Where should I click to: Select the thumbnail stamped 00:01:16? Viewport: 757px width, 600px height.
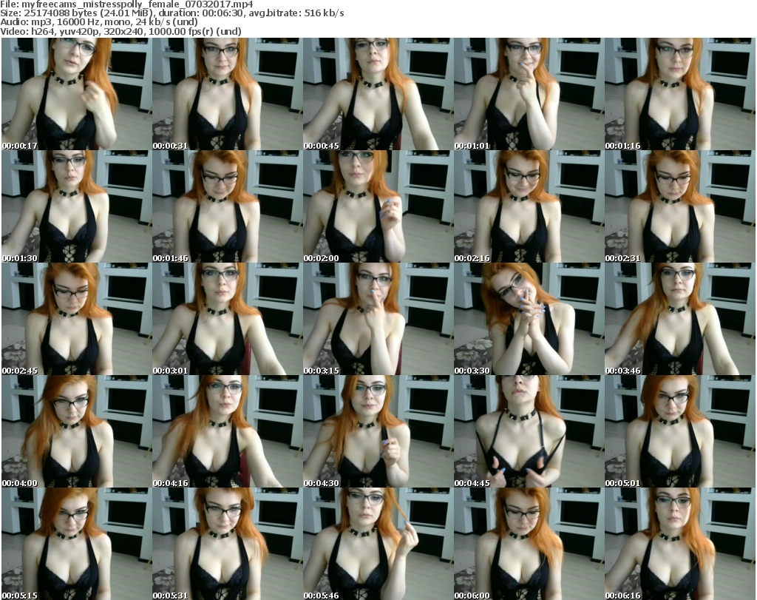(680, 94)
